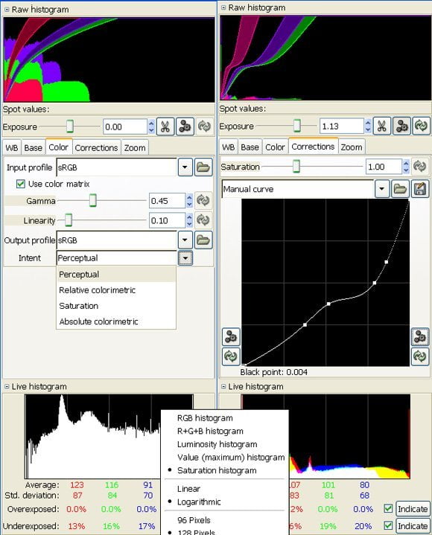Toggle the overexposed Indicate checkbox
432x535 pixels.
(x=388, y=508)
